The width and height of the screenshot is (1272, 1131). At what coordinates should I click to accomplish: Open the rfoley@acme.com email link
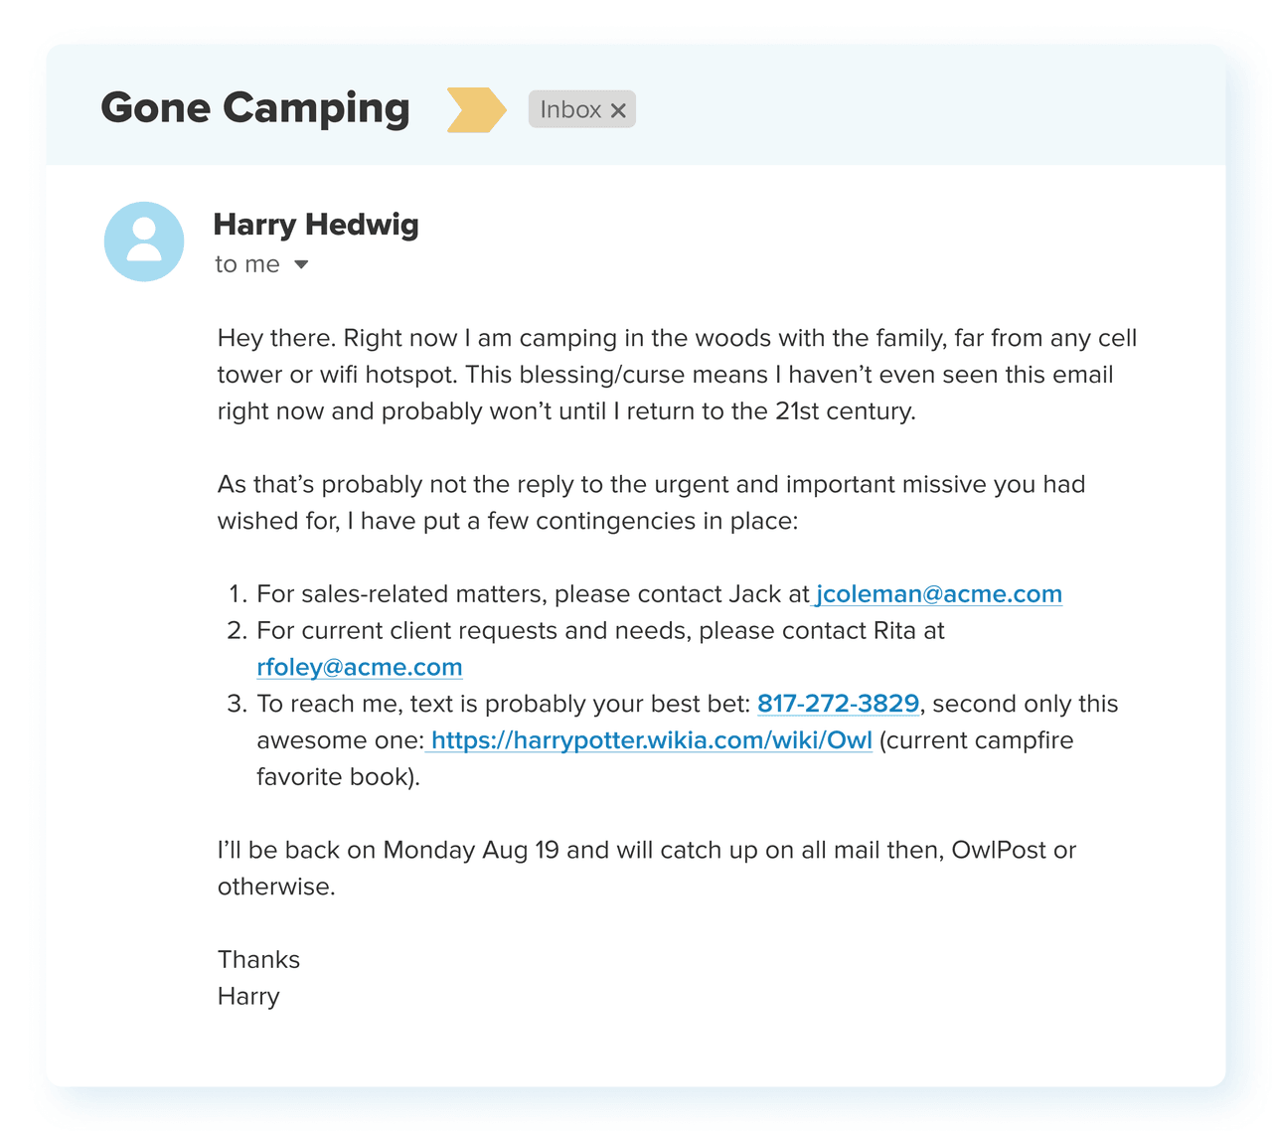[x=359, y=667]
